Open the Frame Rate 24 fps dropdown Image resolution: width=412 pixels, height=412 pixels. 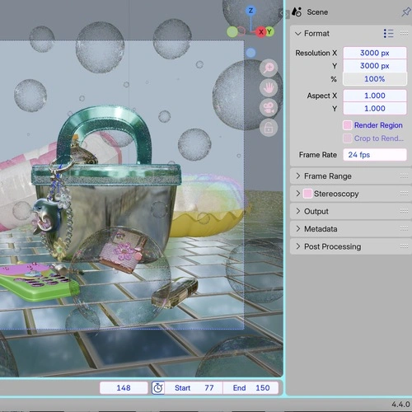click(x=375, y=155)
